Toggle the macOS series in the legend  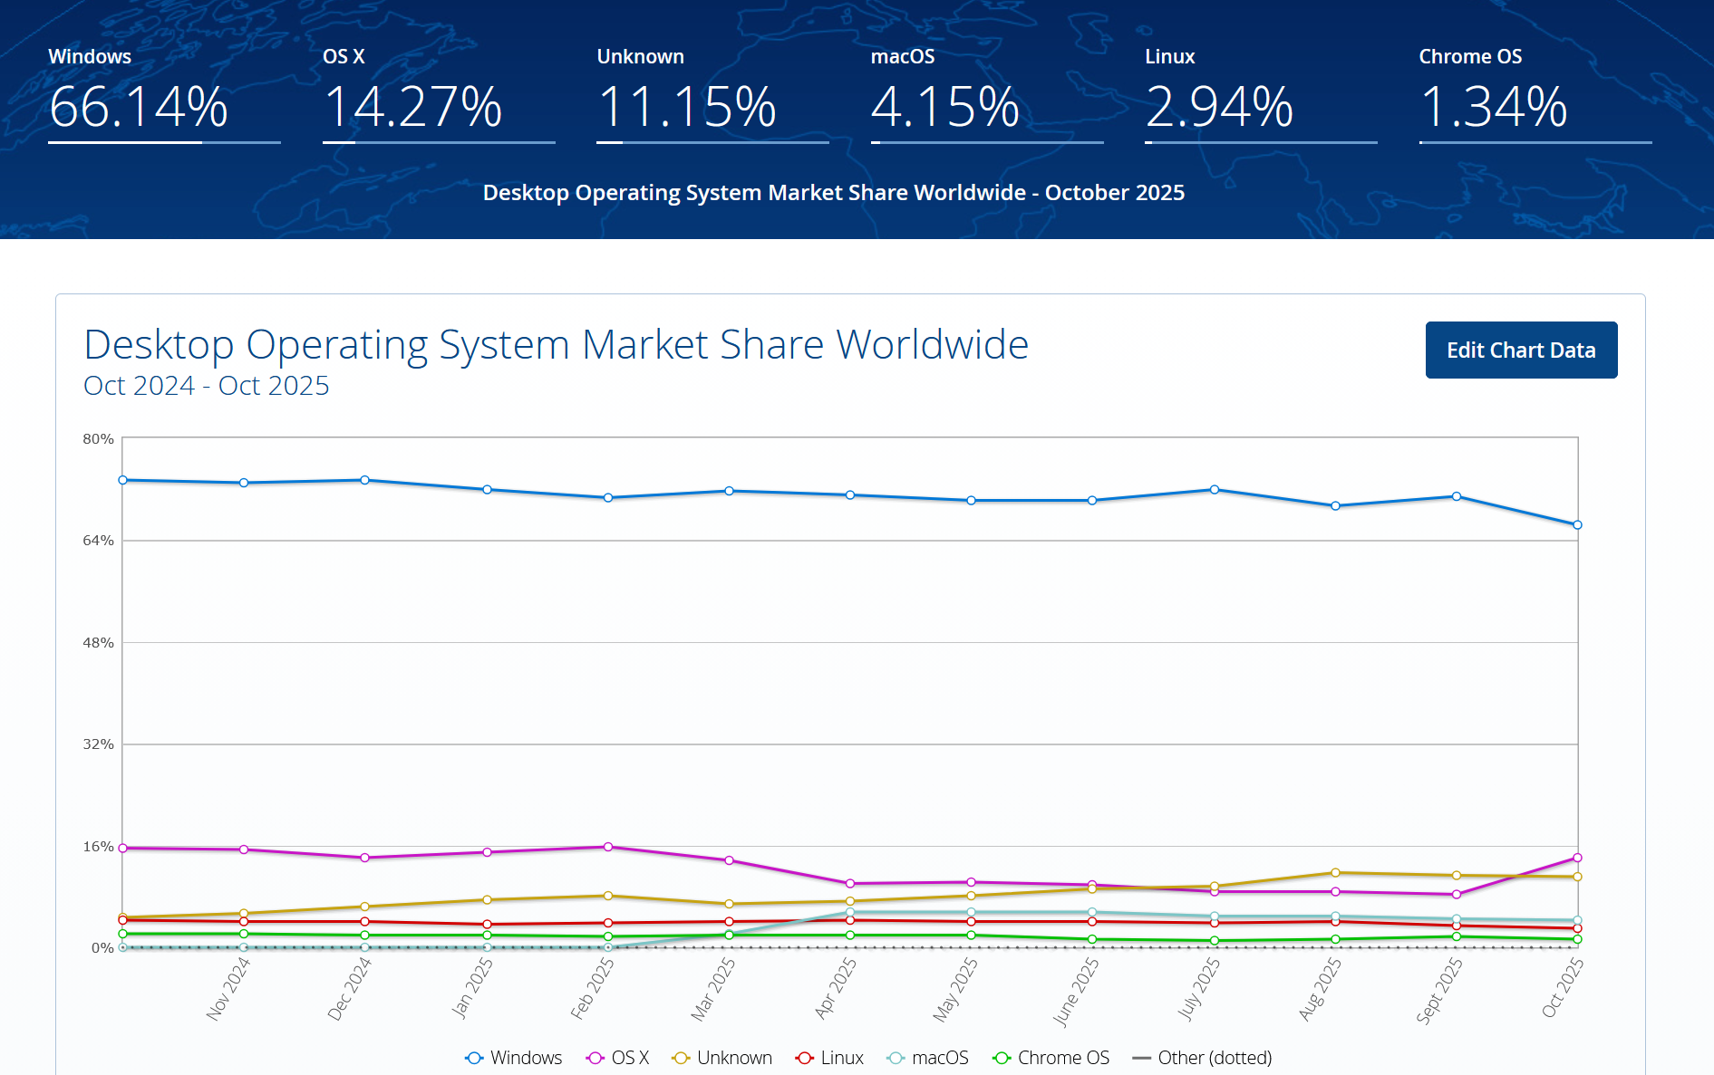point(939,1058)
